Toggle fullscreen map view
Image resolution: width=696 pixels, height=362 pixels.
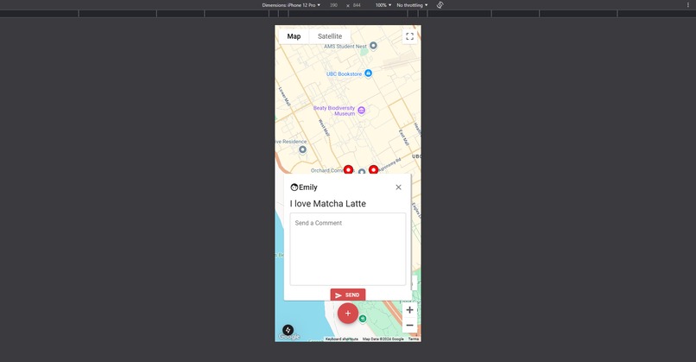point(409,36)
